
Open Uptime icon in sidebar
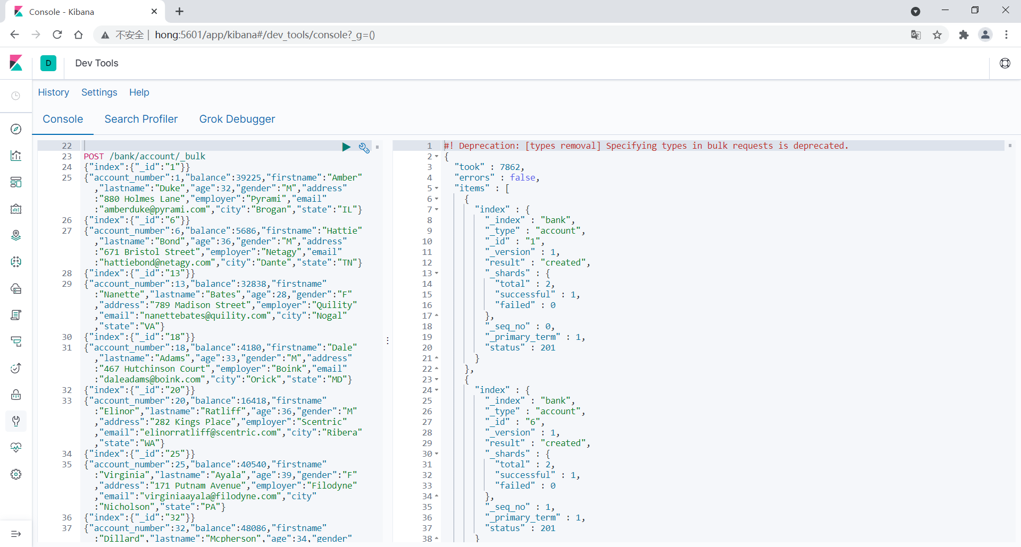pyautogui.click(x=16, y=368)
